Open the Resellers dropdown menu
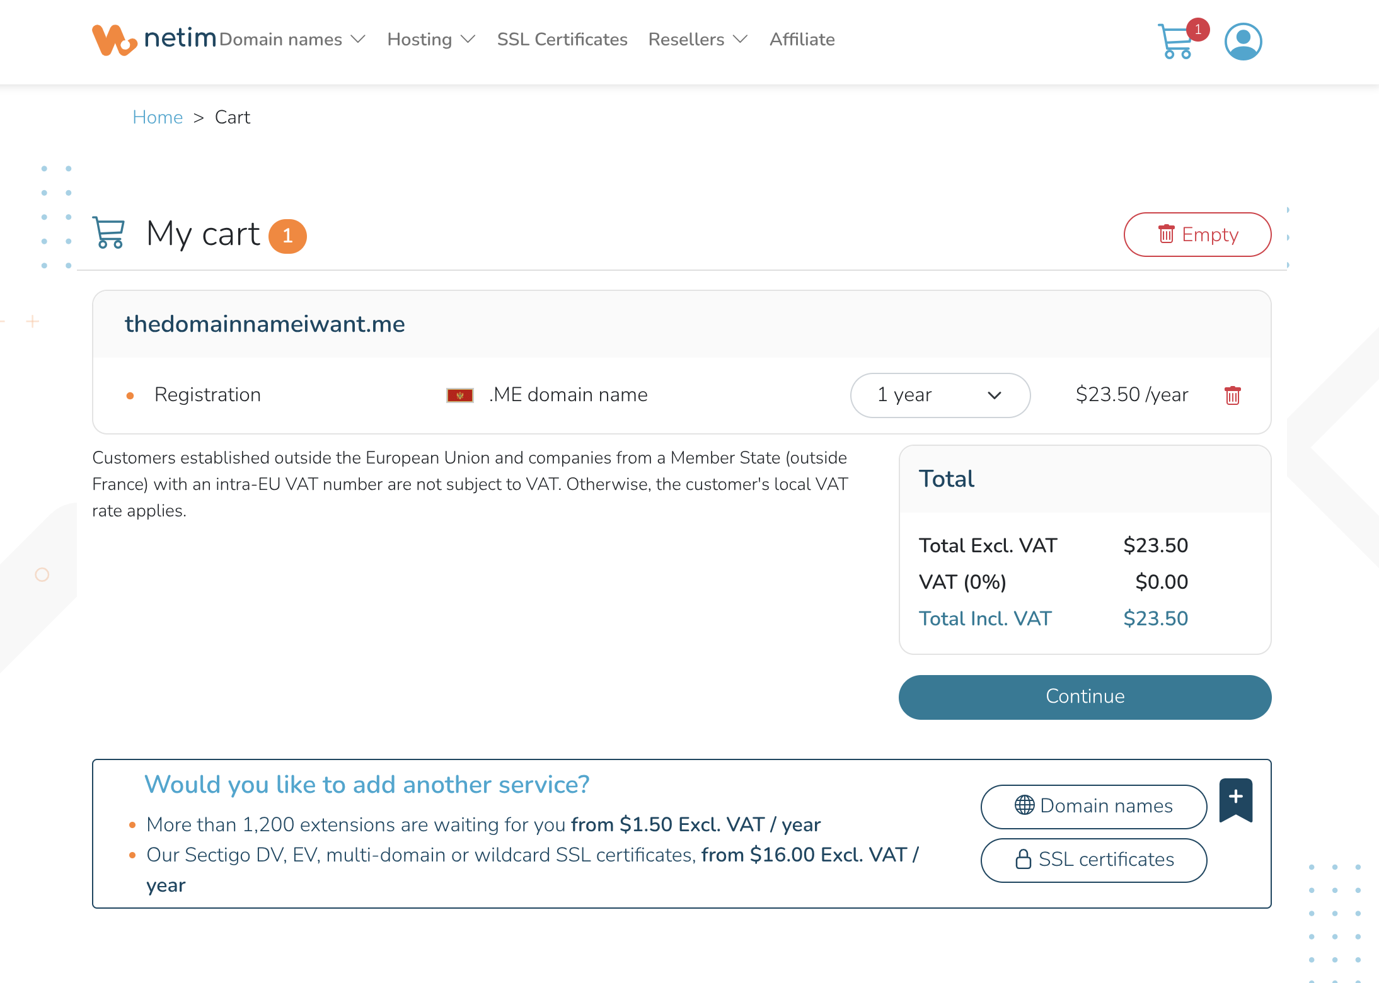Screen dimensions: 1379x983 (x=698, y=40)
